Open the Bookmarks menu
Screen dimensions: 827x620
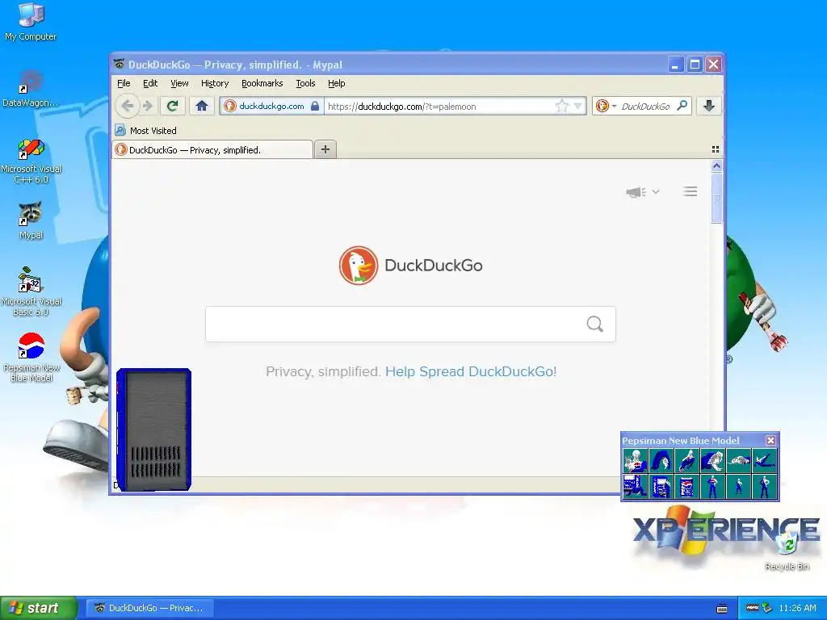pyautogui.click(x=262, y=83)
